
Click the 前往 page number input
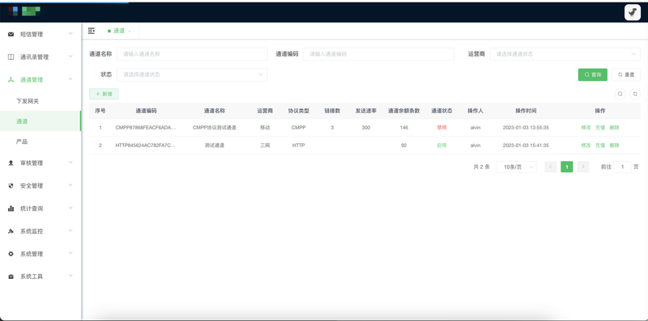point(622,167)
